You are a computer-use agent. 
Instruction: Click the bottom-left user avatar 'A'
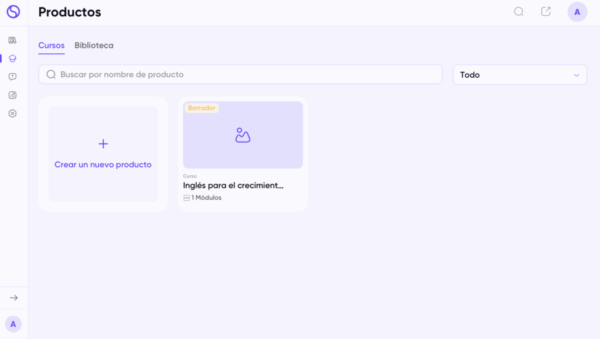tap(13, 324)
